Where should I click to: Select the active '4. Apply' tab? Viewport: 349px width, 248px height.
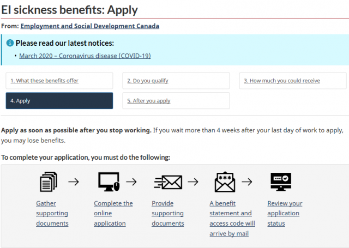(59, 101)
